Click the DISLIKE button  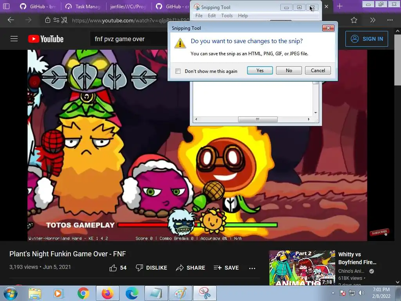151,268
